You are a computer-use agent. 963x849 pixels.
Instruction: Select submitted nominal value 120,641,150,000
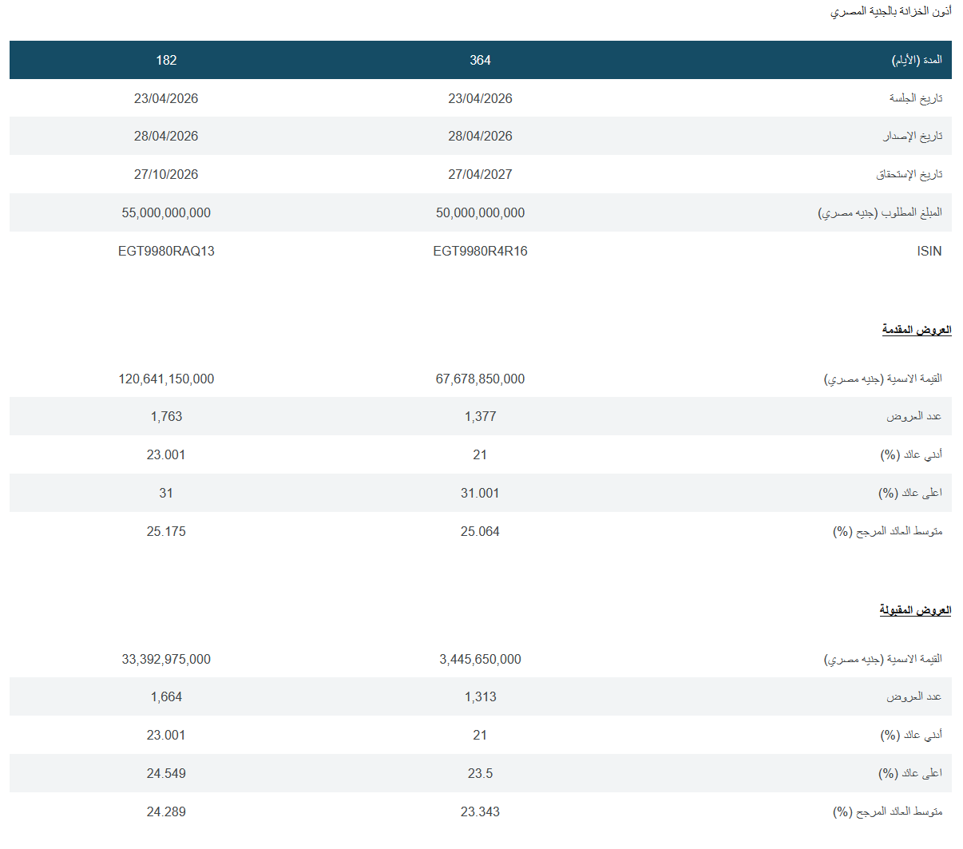coord(166,379)
